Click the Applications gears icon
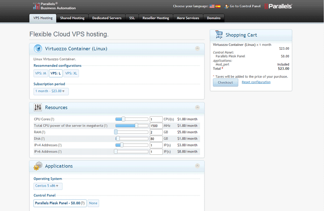324x211 pixels. click(38, 166)
